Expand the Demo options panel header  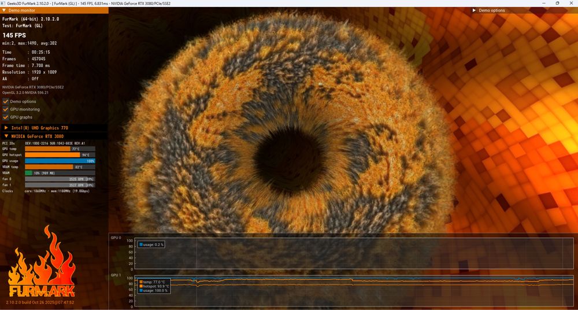(475, 10)
